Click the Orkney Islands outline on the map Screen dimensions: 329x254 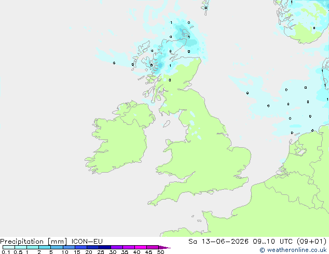185,33
